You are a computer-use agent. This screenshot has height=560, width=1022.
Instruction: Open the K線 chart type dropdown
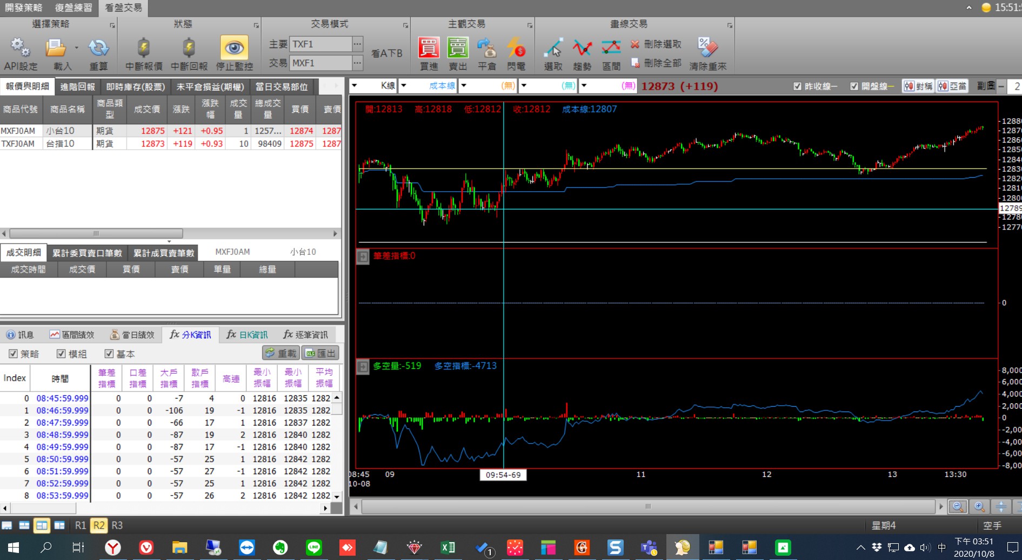click(355, 86)
